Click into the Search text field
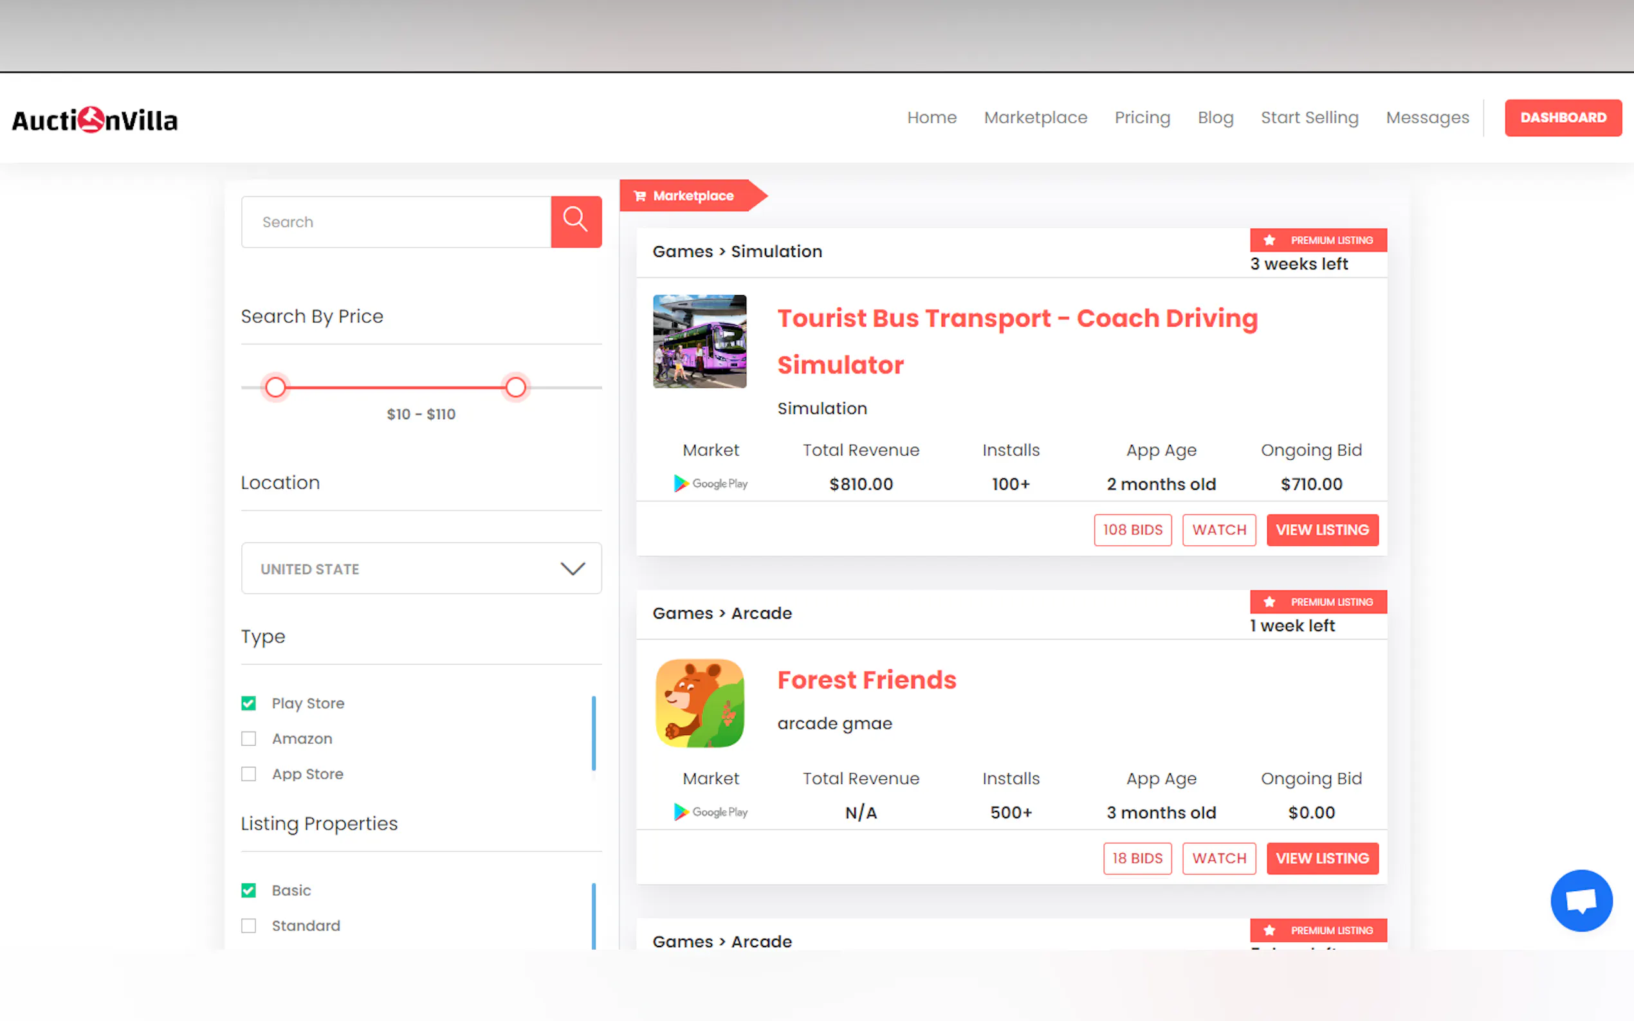Viewport: 1634px width, 1021px height. coord(396,222)
